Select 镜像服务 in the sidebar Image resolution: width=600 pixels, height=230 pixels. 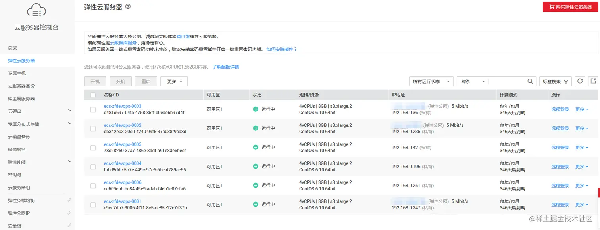click(x=17, y=149)
